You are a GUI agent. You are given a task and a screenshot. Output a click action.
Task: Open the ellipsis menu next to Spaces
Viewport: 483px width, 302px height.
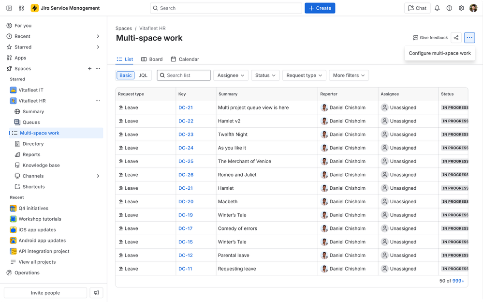point(98,68)
